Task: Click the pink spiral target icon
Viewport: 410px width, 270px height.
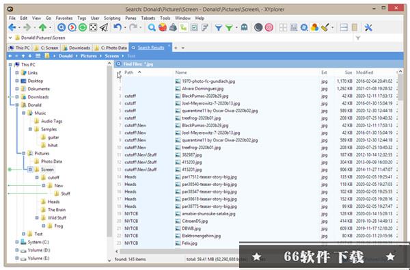Action: coord(269,27)
